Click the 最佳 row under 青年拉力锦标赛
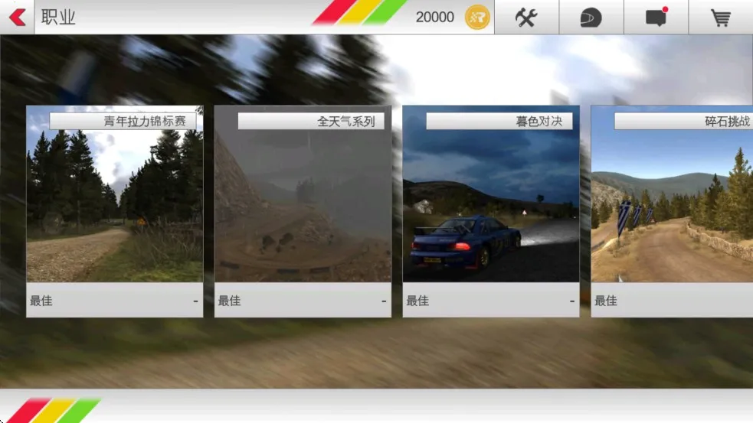753x423 pixels. [115, 301]
